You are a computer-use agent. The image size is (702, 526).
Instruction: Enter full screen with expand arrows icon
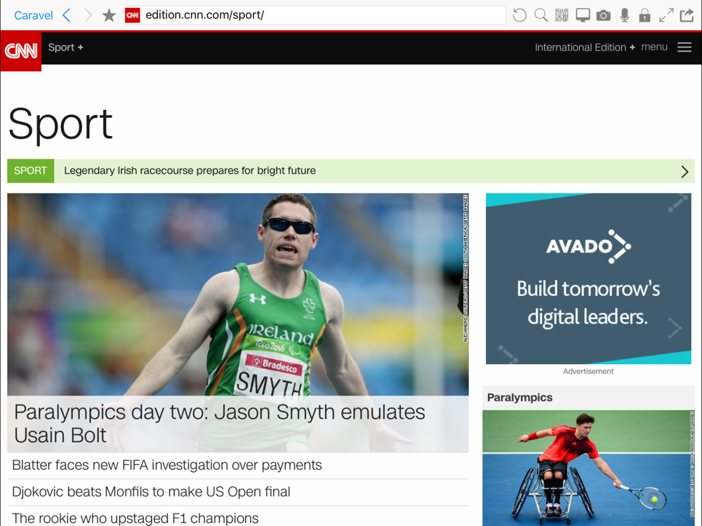(666, 15)
